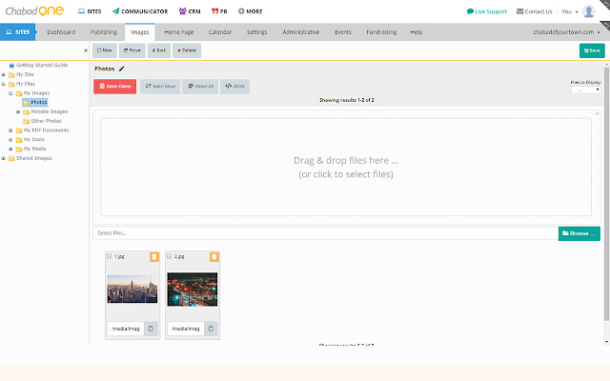Click the drag and drop upload zone
This screenshot has height=381, width=610.
346,168
